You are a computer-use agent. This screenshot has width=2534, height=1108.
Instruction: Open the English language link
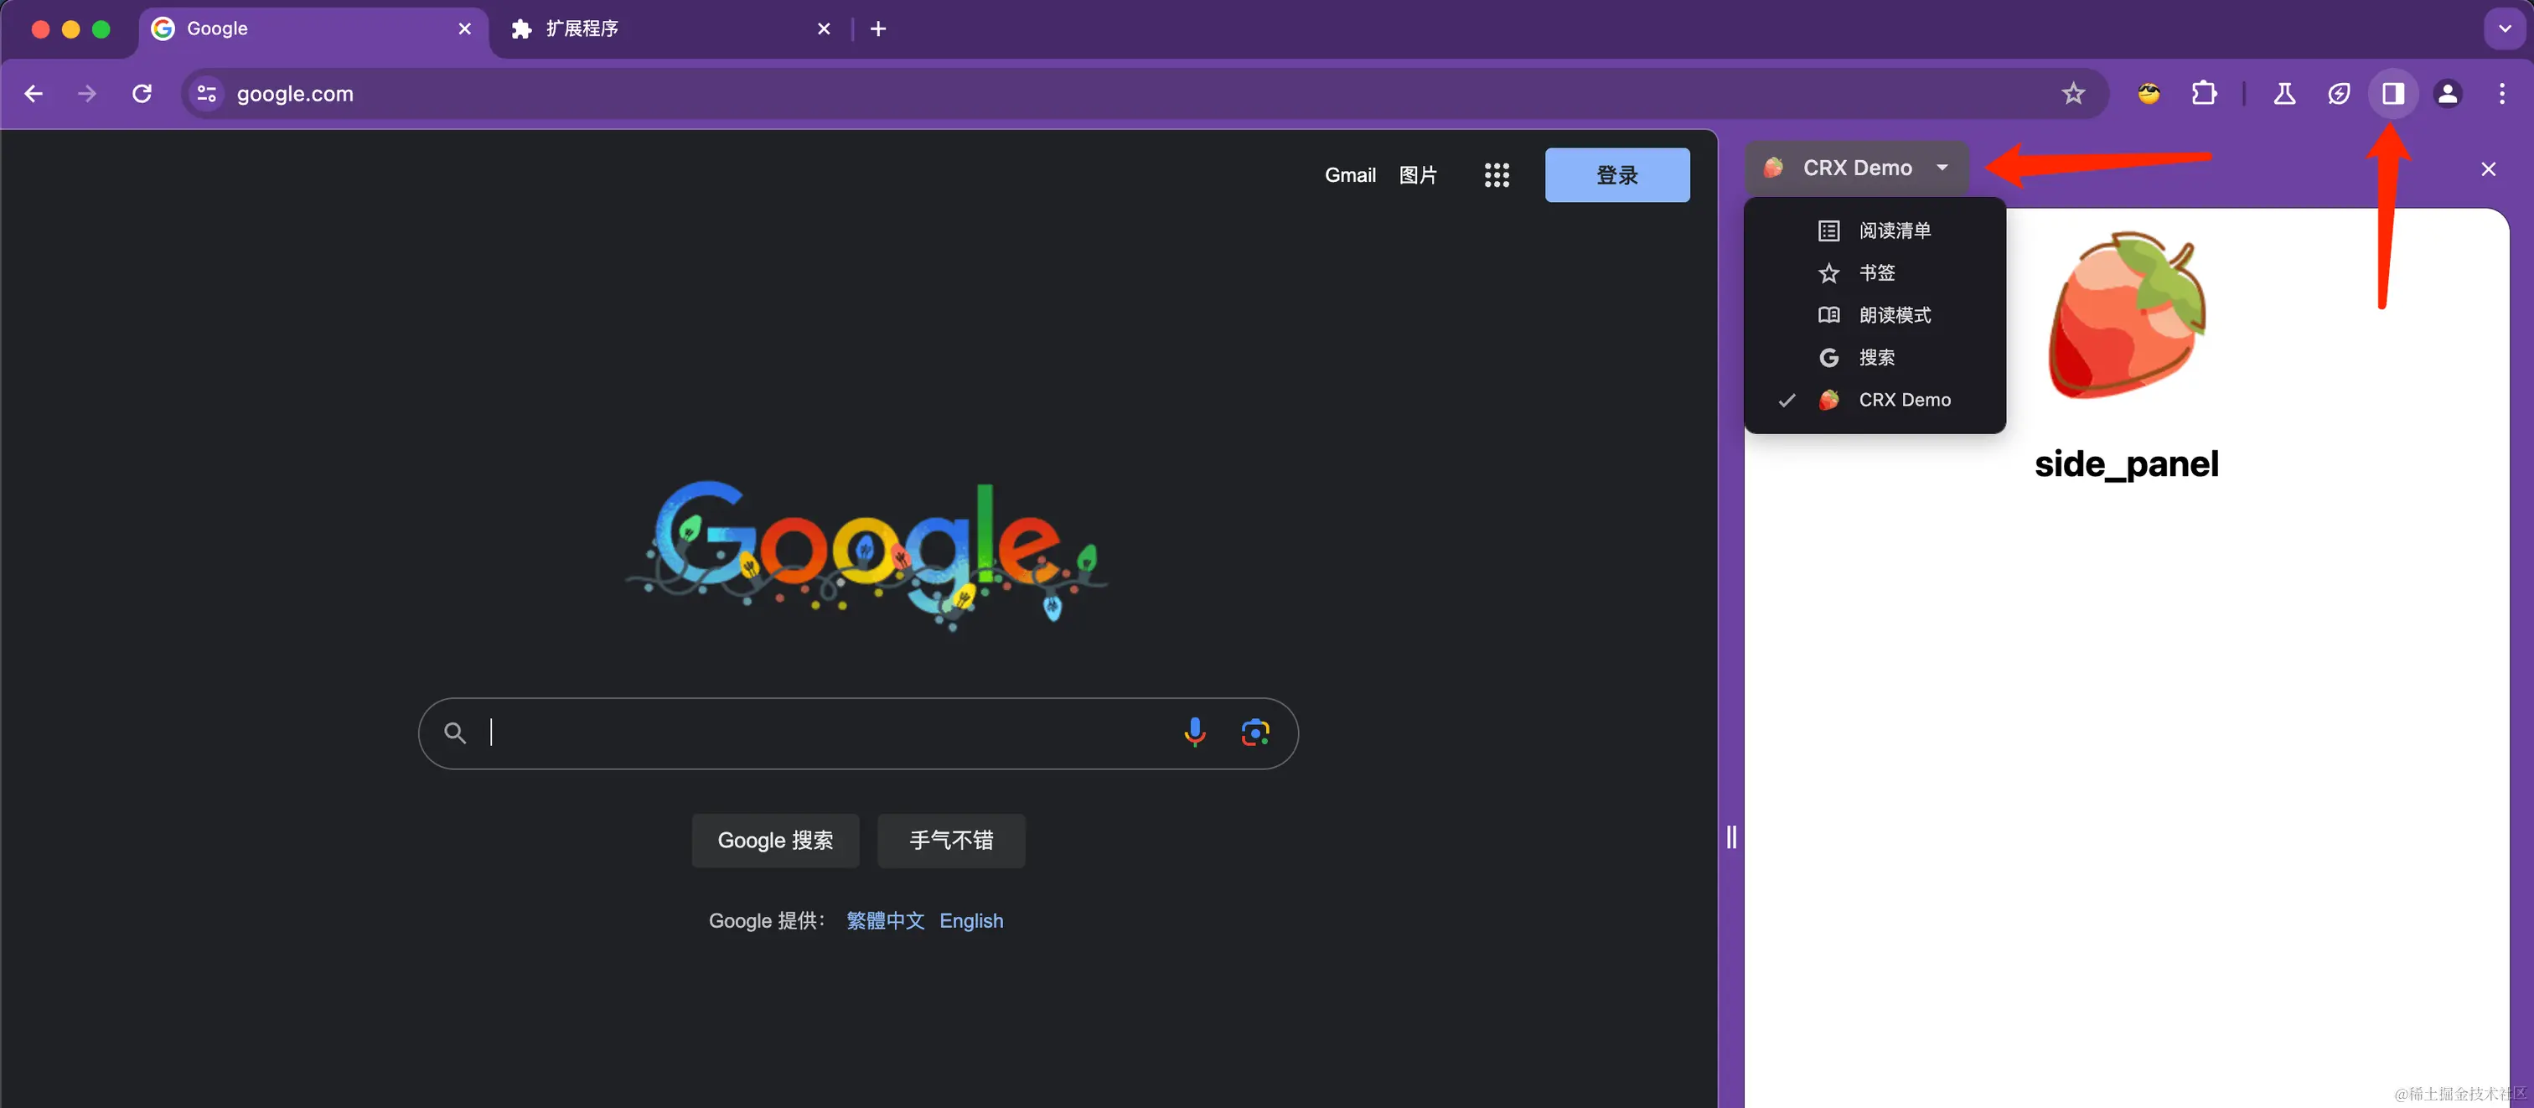(x=971, y=921)
